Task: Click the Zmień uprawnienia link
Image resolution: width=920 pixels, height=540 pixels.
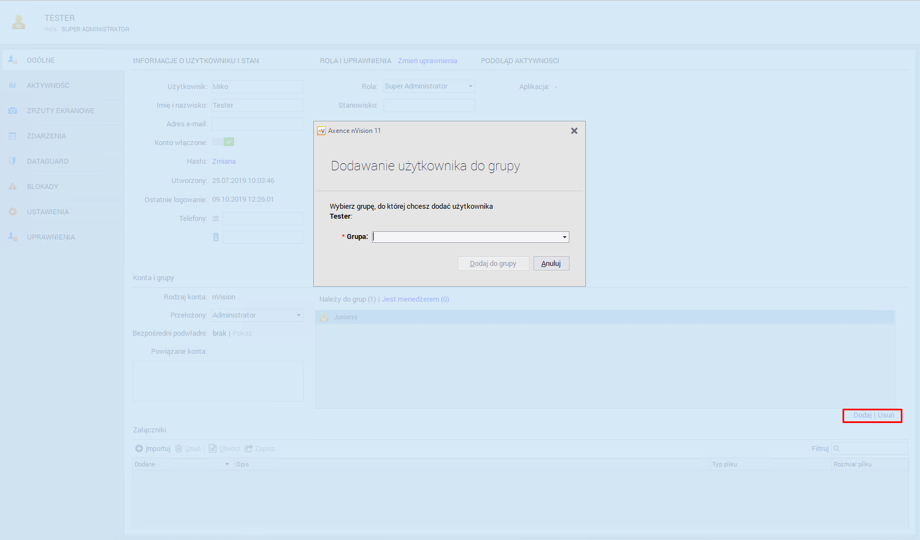Action: 427,61
